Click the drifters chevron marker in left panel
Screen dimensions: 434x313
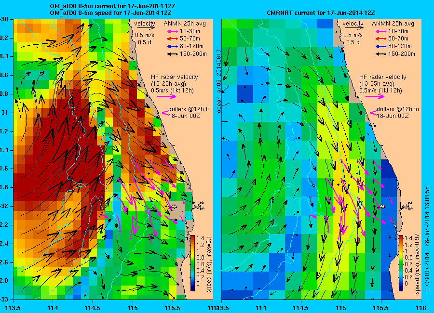click(x=165, y=113)
